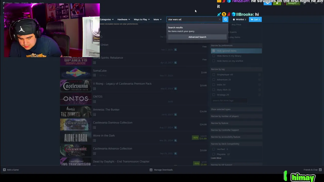
Task: Click Learn More link under Deck Compatibility
Action: point(216,158)
